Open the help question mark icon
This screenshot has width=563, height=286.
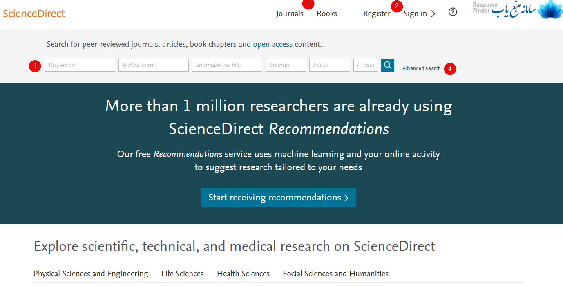tap(453, 12)
